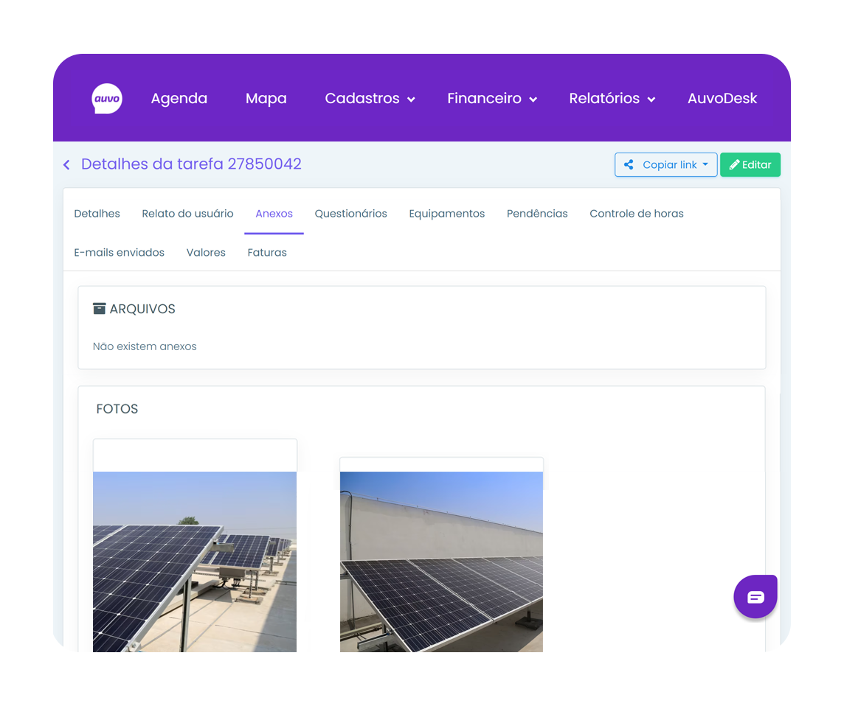This screenshot has width=844, height=706.
Task: Go back using the left chevron arrow
Action: pyautogui.click(x=66, y=165)
